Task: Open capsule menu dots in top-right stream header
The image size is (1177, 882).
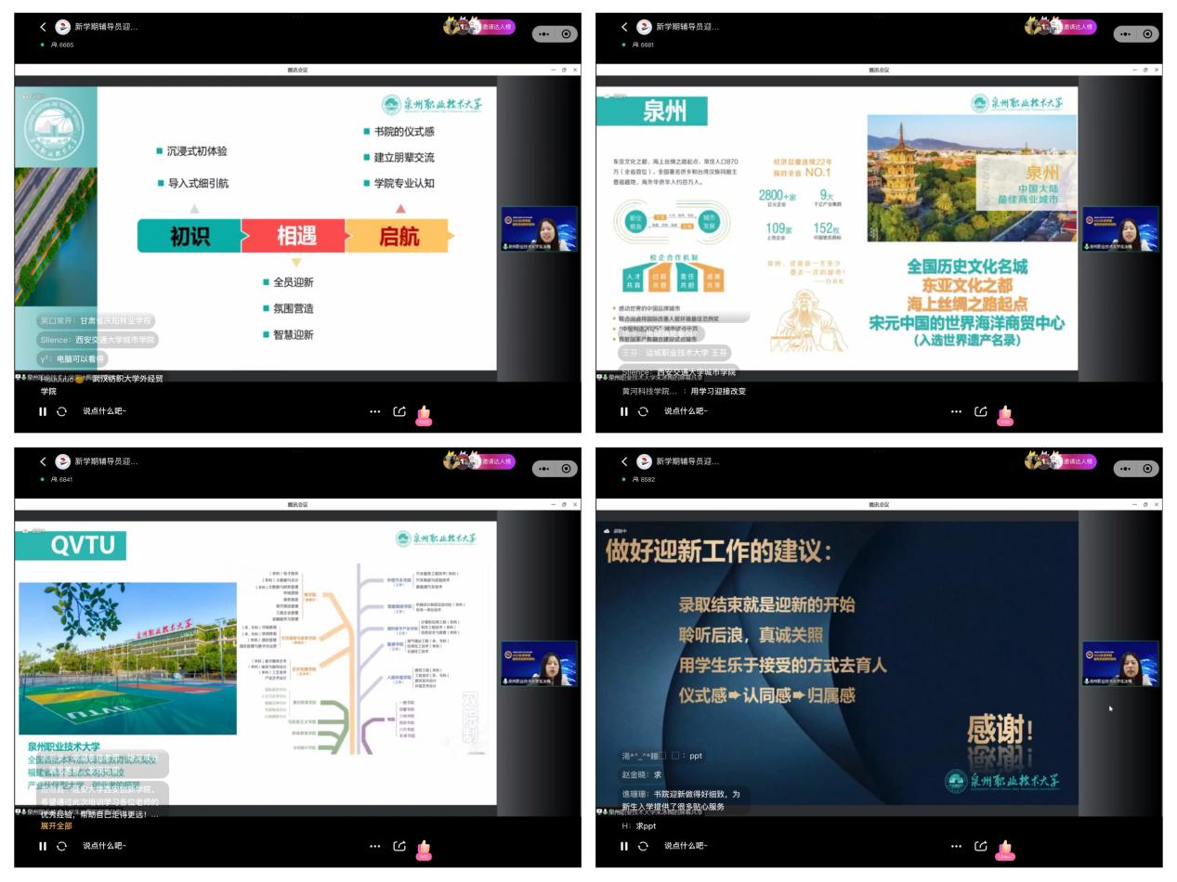Action: [x=1126, y=33]
